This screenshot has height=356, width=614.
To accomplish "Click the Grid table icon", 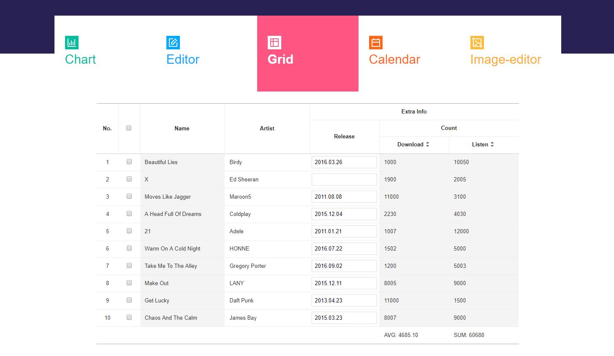I will (x=274, y=43).
